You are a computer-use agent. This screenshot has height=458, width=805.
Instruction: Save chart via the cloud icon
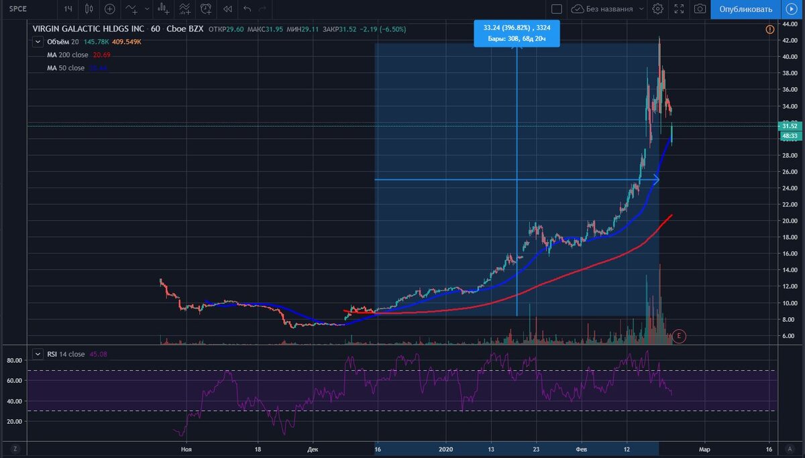(577, 9)
